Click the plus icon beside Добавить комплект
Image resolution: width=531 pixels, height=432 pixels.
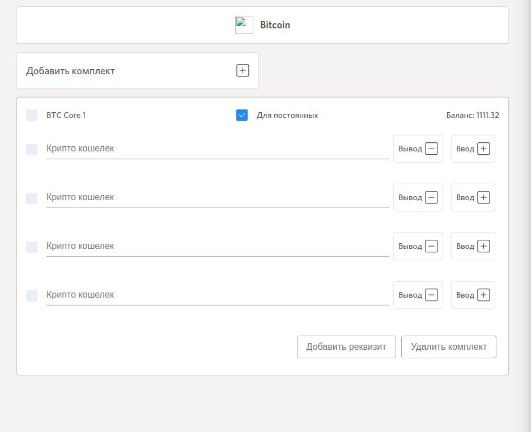click(243, 70)
